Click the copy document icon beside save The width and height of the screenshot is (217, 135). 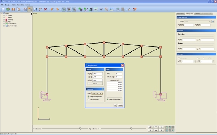[18, 9]
